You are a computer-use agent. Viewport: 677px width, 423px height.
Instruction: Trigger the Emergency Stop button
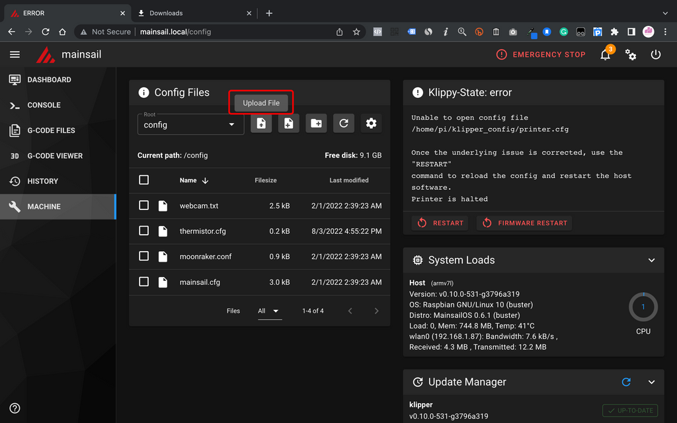[541, 54]
